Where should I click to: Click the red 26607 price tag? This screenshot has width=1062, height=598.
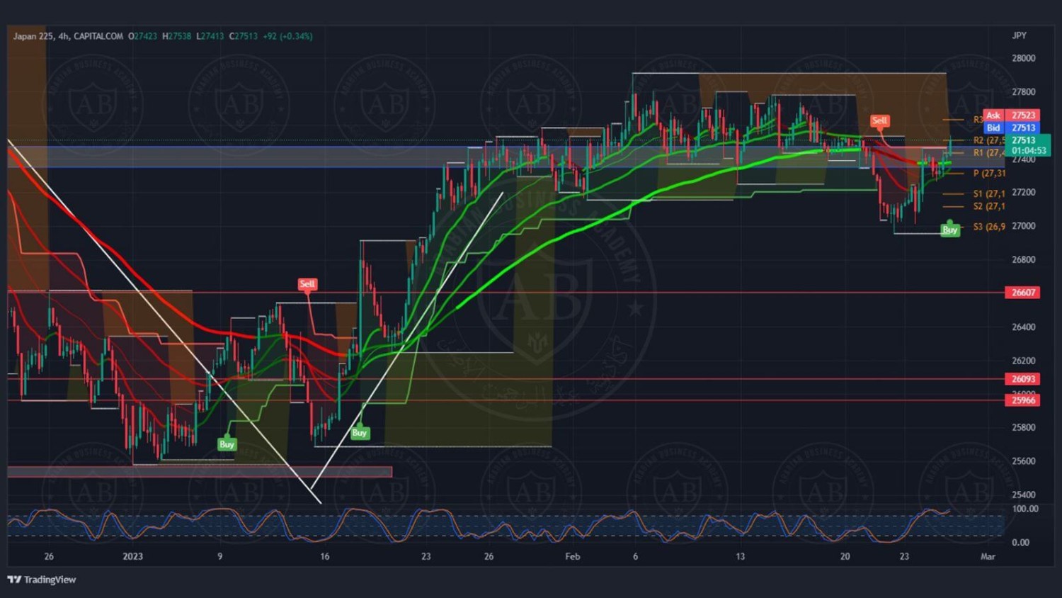[x=1023, y=293]
